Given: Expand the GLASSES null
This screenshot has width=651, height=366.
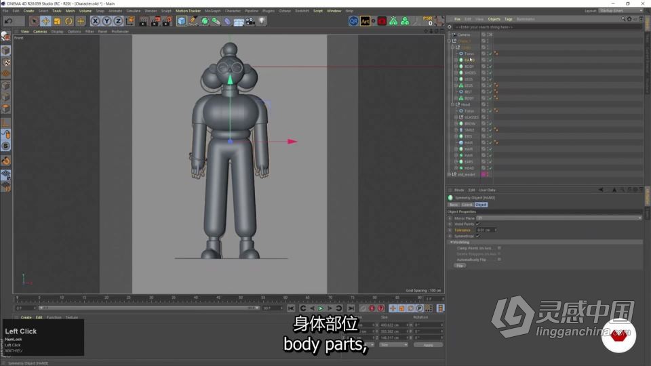Looking at the screenshot, I should (456, 117).
